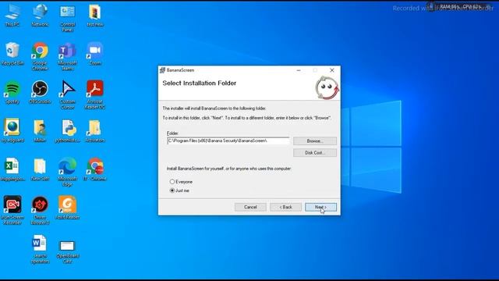
Task: Cancel the BananaScreen installation
Action: [x=250, y=207]
